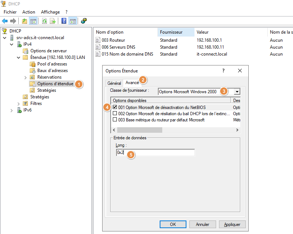Open the Classe de fournisseur dropdown

pos(237,92)
